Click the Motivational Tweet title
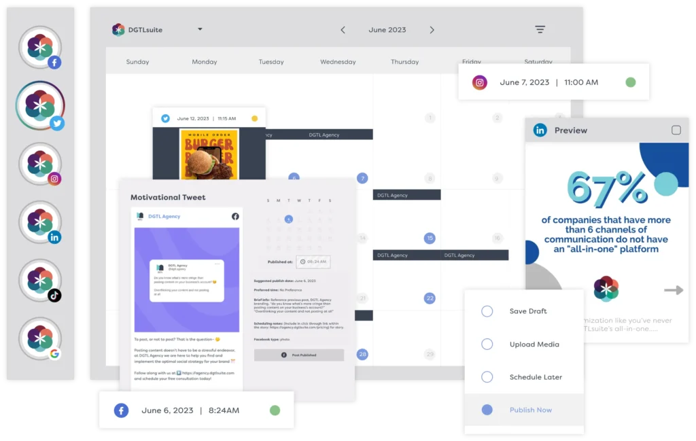Image resolution: width=696 pixels, height=441 pixels. coord(168,198)
